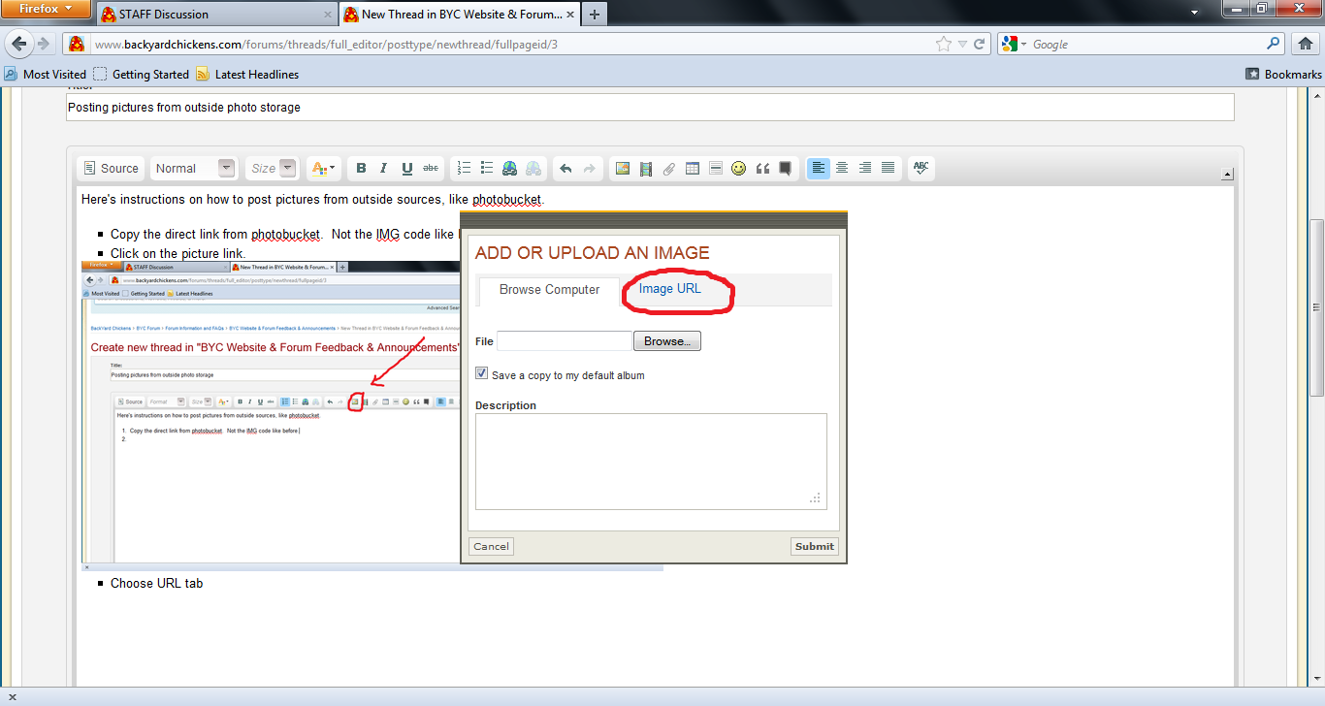Toggle bold formatting in editor toolbar
The height and width of the screenshot is (706, 1325).
coord(361,168)
